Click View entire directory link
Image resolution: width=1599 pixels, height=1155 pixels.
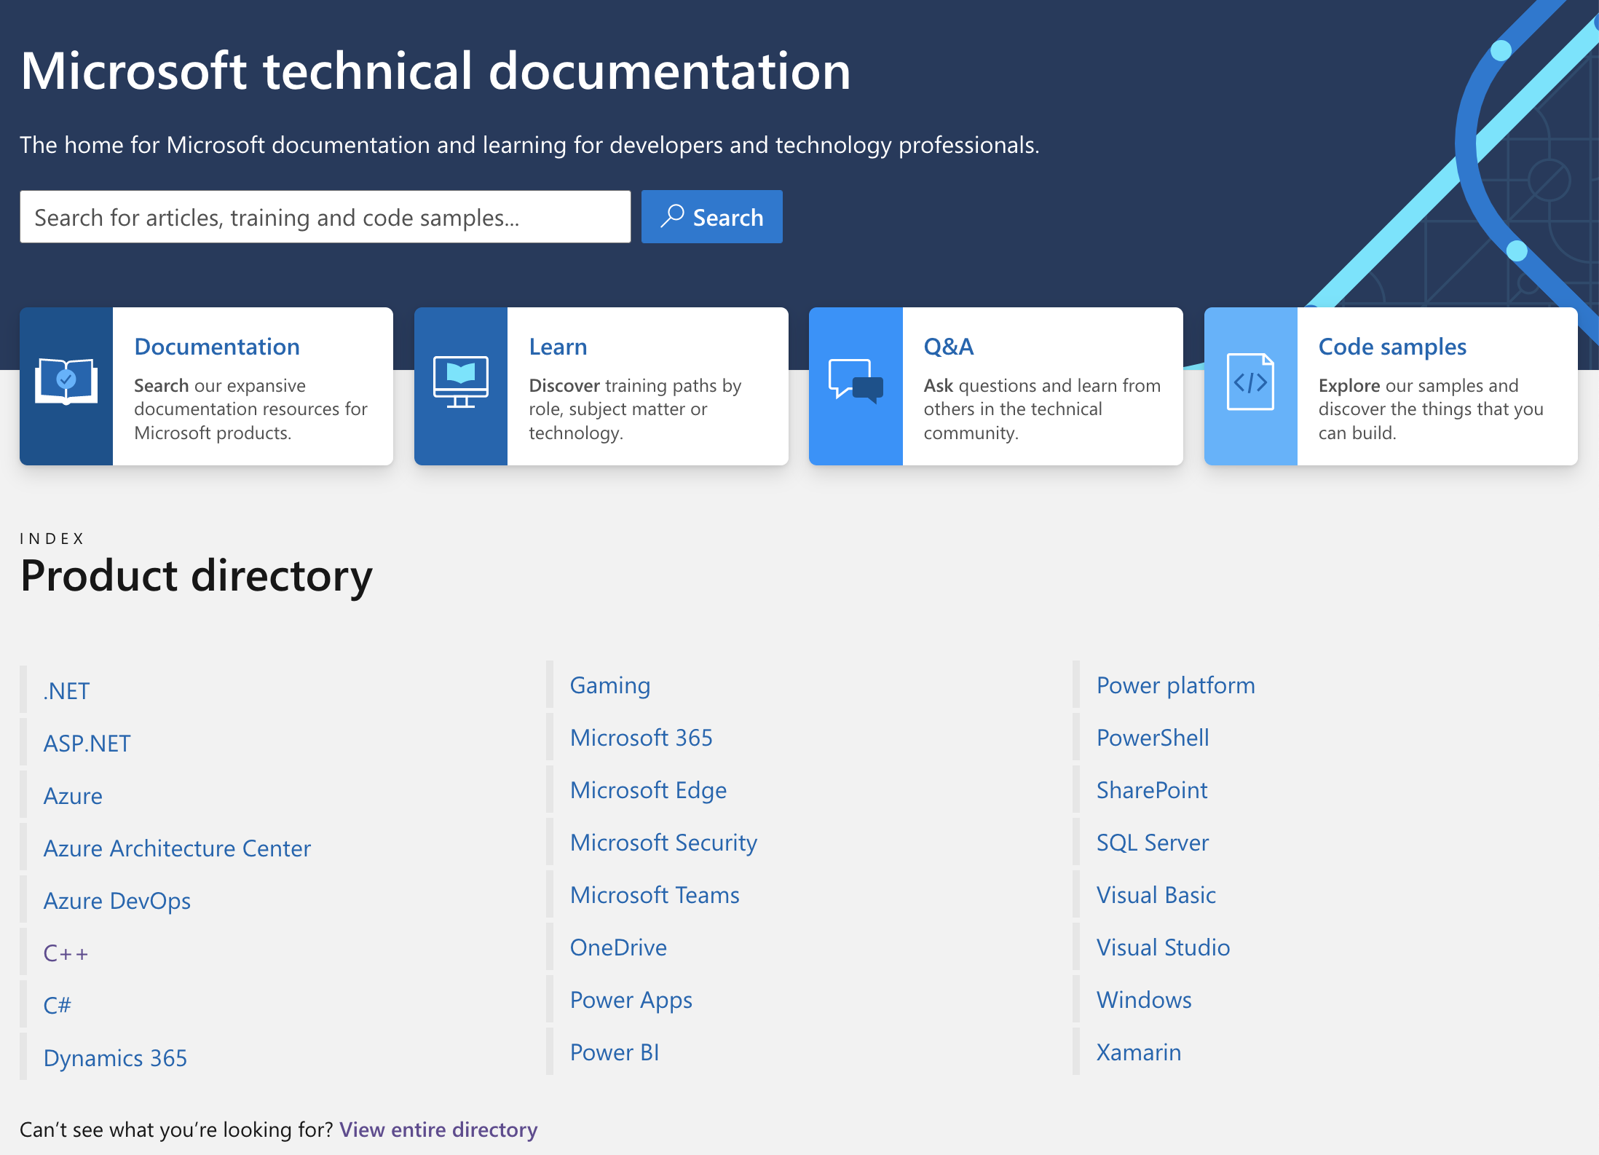pos(438,1130)
